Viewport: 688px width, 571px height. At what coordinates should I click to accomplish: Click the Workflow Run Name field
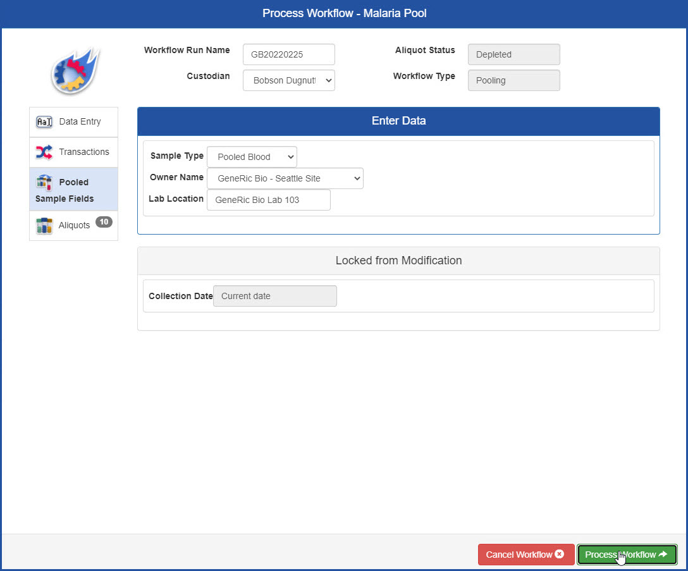pyautogui.click(x=288, y=54)
